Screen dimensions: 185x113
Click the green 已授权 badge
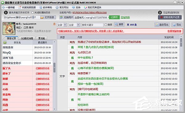click(114, 17)
